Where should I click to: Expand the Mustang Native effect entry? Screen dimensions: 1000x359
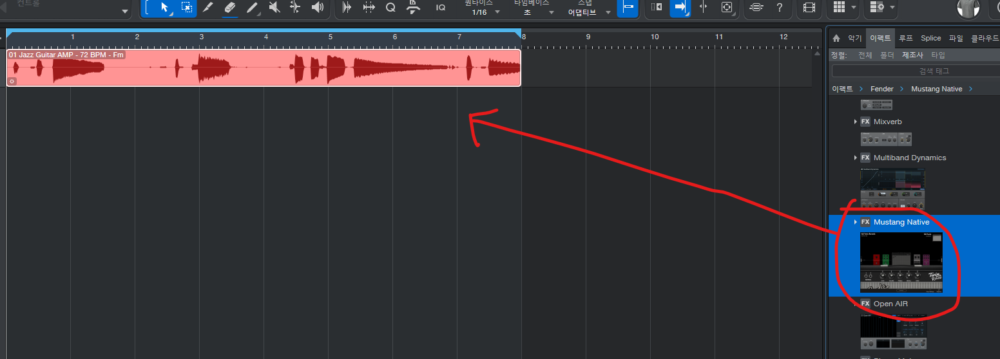click(856, 222)
